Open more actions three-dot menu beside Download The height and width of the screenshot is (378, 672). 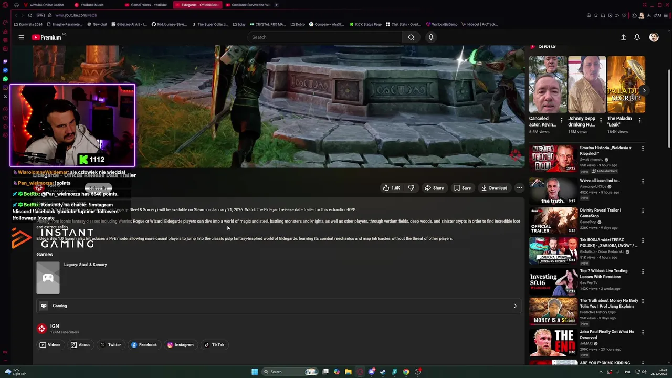click(x=519, y=188)
